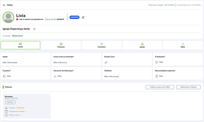Switch to the Perfil tab

[20, 45]
